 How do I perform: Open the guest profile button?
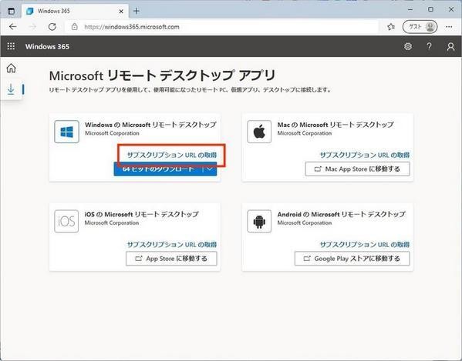tap(420, 27)
